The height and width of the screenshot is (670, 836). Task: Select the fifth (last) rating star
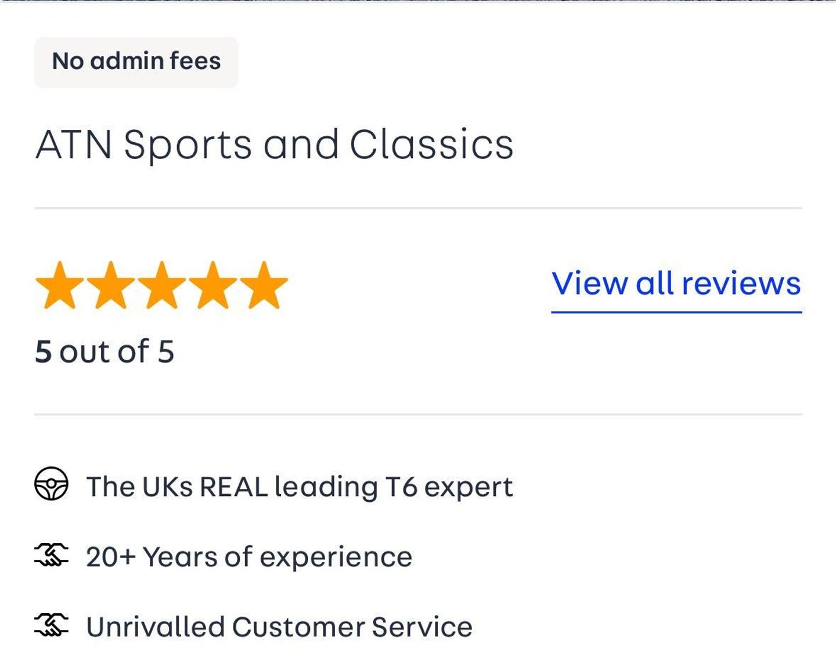click(264, 285)
